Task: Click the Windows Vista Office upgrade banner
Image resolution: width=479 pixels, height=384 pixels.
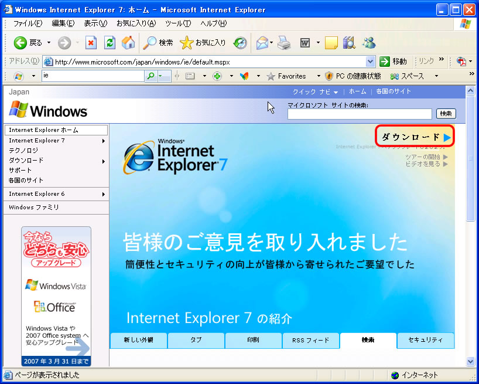Action: pos(56,296)
